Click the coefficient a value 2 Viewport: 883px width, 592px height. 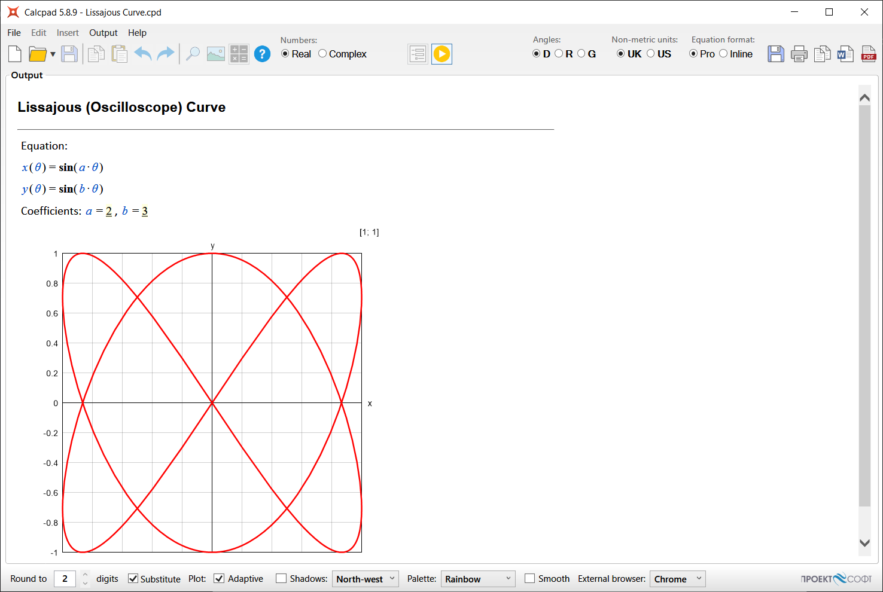tap(109, 211)
